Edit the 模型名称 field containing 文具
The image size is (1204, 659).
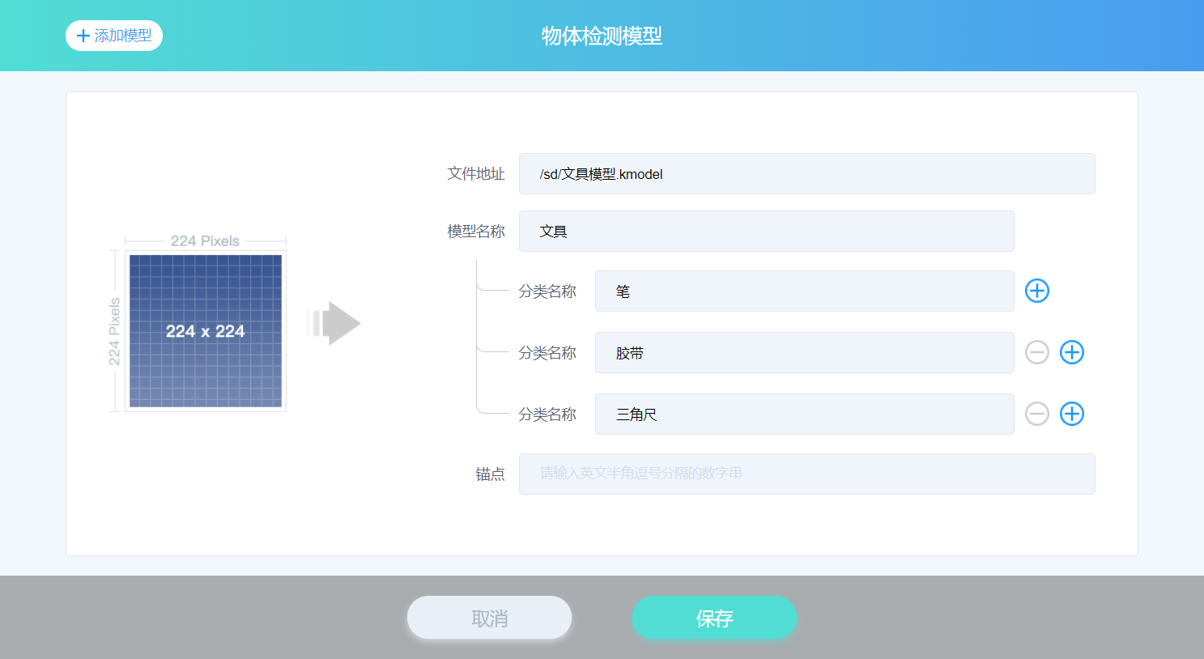[766, 232]
